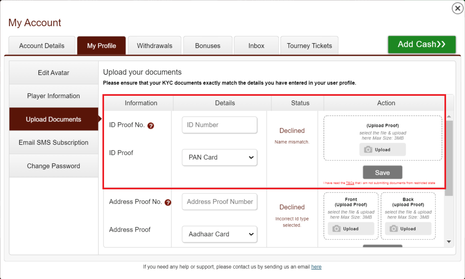Image resolution: width=465 pixels, height=279 pixels.
Task: Go to Email SMS Subscription settings
Action: (x=53, y=142)
